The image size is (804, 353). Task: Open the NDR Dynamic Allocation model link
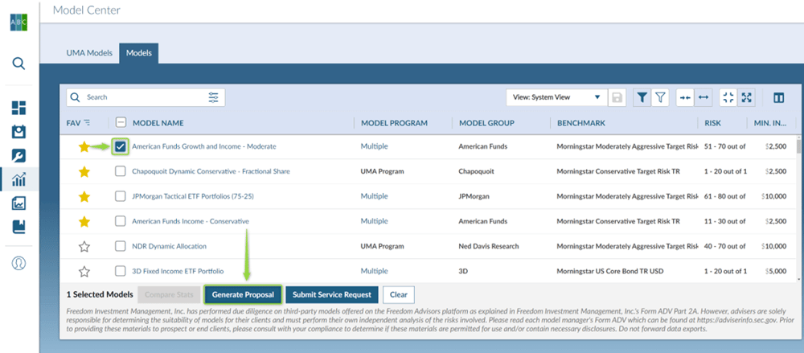(169, 246)
